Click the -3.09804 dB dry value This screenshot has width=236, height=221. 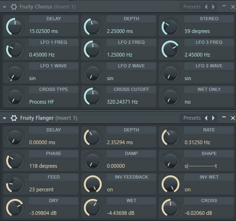click(x=43, y=213)
